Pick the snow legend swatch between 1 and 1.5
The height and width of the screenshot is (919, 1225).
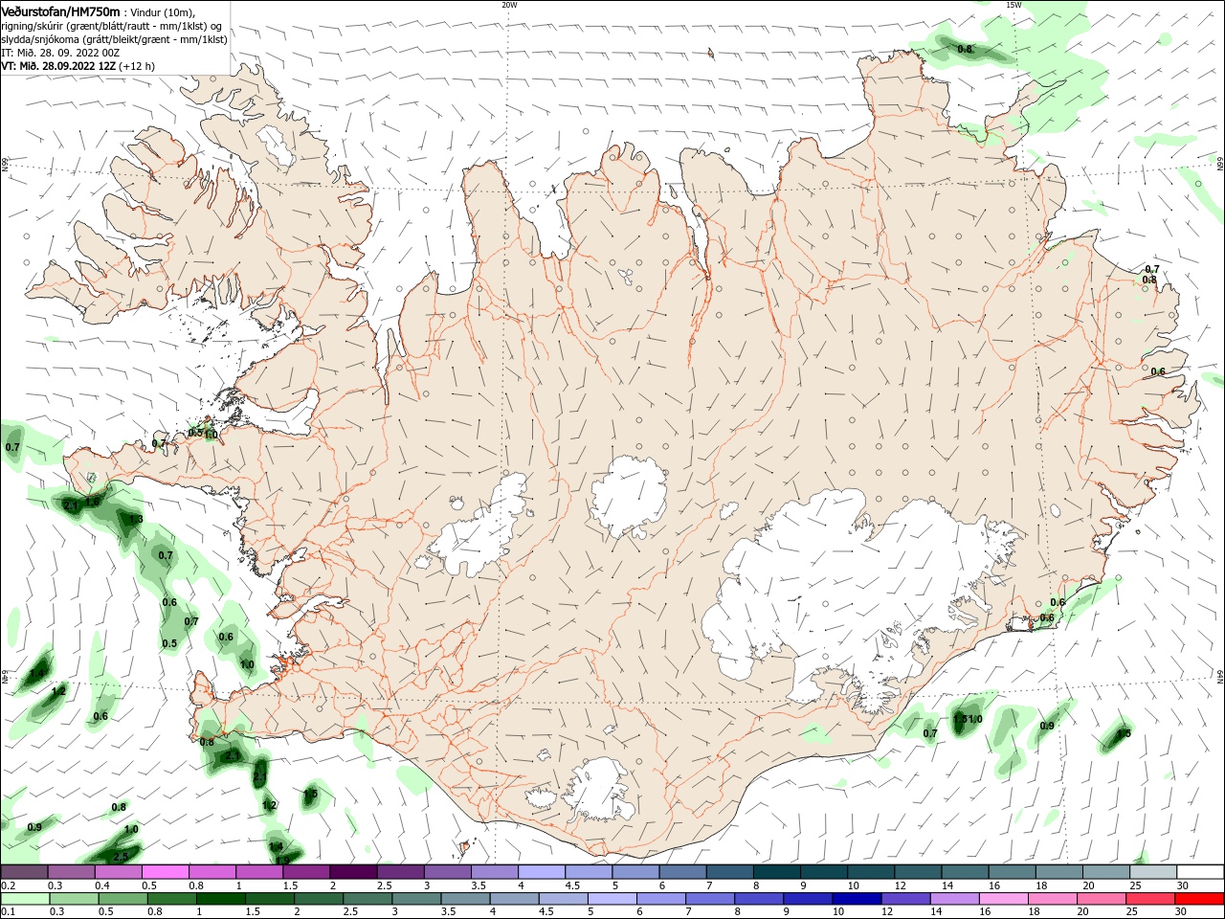258,872
